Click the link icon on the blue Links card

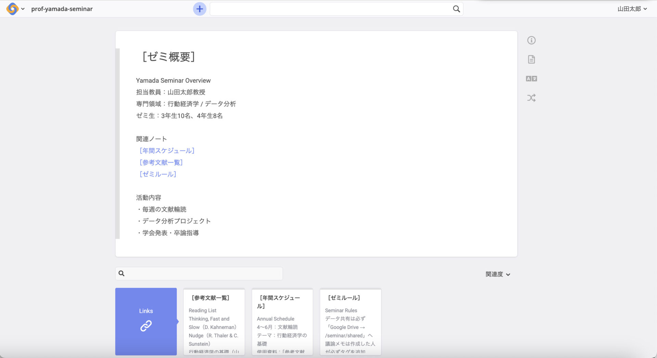[146, 326]
